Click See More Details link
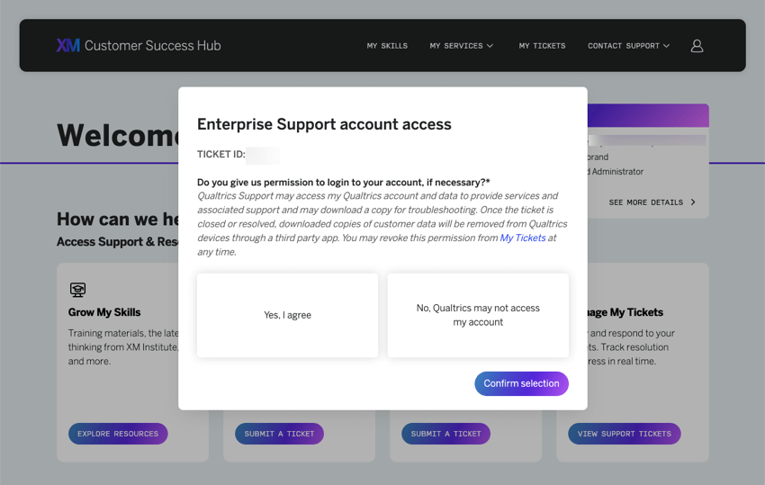The height and width of the screenshot is (485, 765). 652,202
